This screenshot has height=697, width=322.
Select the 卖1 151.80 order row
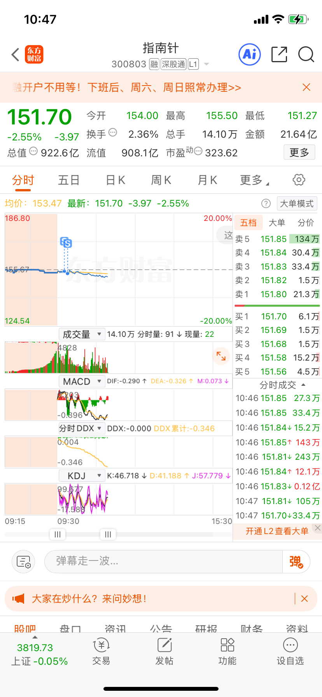[277, 294]
